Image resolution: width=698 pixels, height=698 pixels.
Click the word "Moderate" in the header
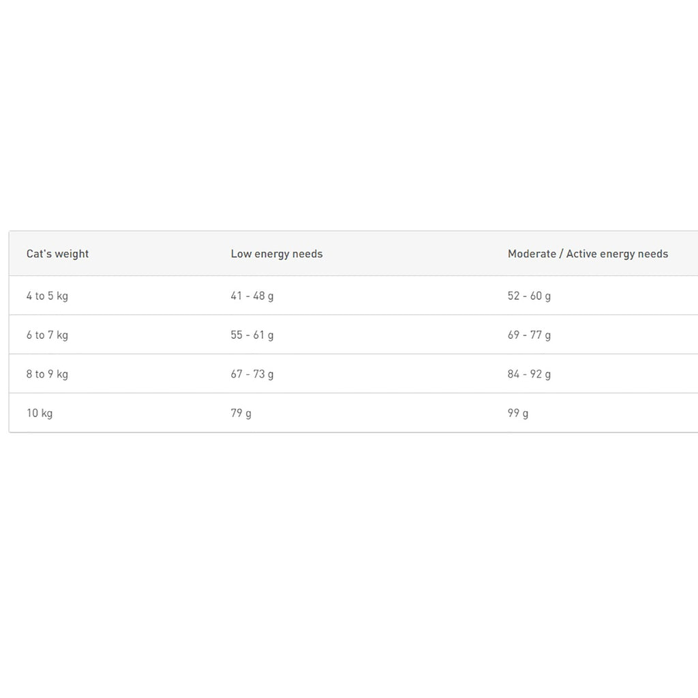[532, 254]
